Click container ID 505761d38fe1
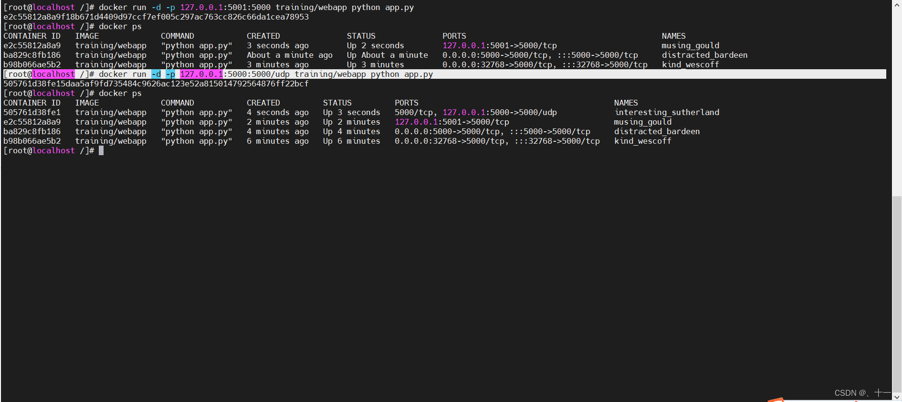 32,112
